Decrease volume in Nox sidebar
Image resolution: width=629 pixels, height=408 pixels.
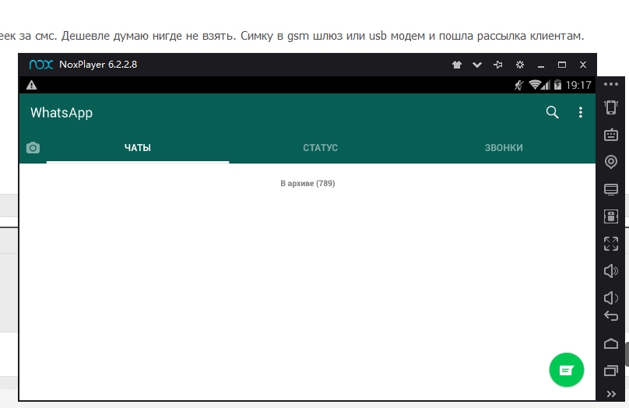coord(611,297)
